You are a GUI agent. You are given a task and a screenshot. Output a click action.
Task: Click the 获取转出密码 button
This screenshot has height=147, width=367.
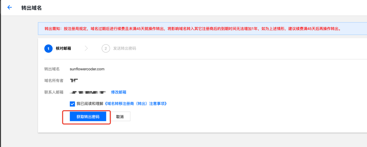88,117
